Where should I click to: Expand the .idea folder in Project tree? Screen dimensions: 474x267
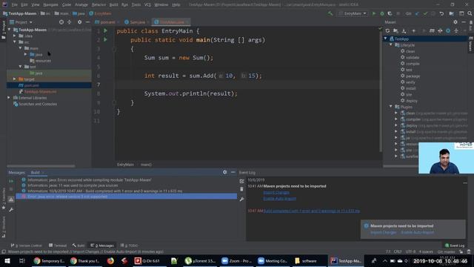click(15, 36)
